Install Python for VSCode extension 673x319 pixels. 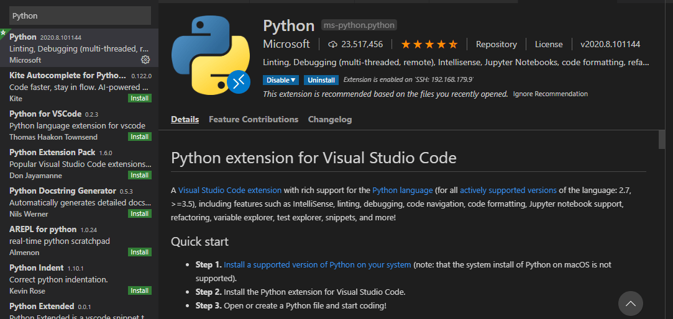[139, 137]
